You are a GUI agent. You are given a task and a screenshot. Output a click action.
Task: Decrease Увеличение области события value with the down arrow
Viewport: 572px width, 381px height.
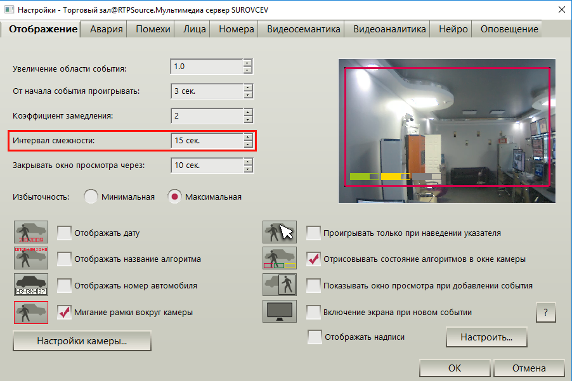[x=248, y=70]
